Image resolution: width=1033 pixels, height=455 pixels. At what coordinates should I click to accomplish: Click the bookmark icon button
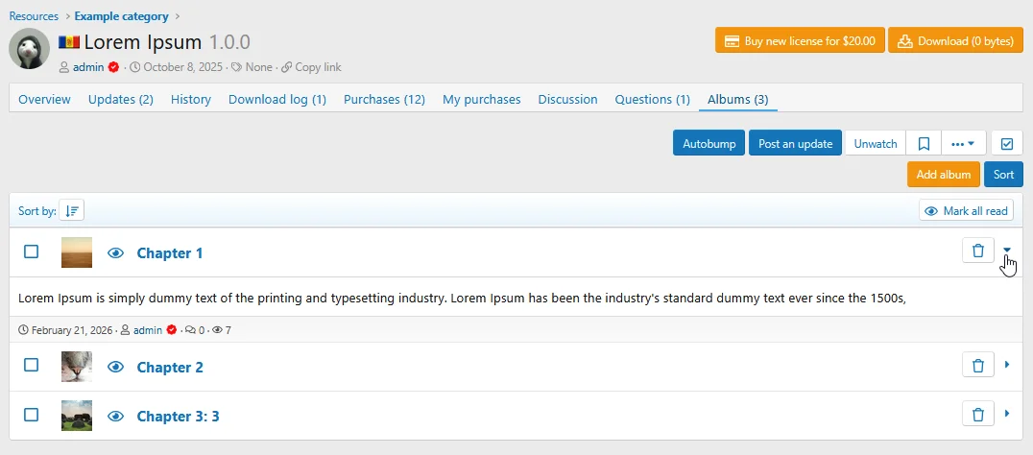pos(924,144)
